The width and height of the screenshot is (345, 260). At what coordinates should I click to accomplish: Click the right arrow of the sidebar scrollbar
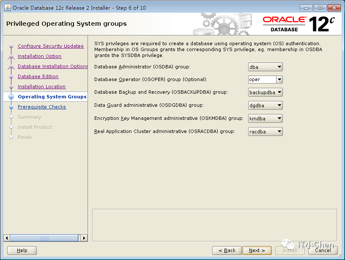tap(84, 238)
